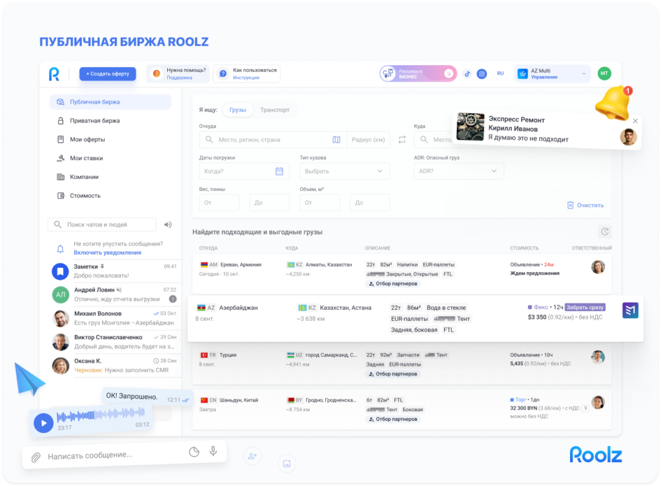Screen dimensions: 661x486
Task: Expand the Тип кузова dropdown
Action: click(345, 171)
